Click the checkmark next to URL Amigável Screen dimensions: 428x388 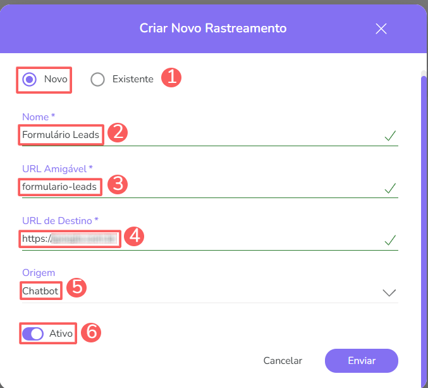(x=390, y=187)
